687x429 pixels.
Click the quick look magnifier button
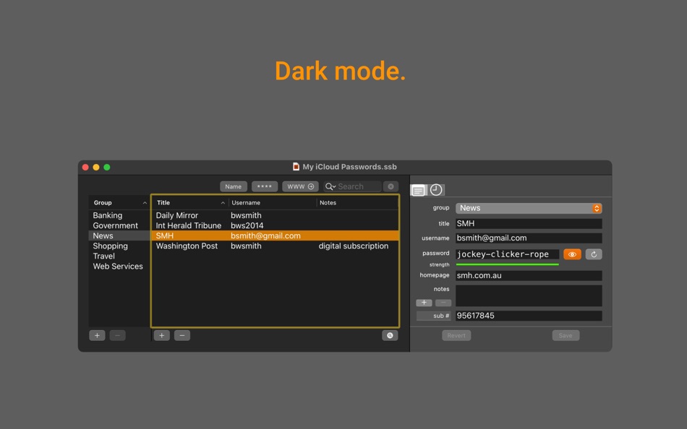[x=390, y=336]
